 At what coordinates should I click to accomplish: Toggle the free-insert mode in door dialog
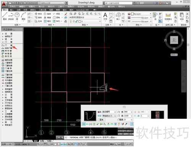tap(84, 124)
